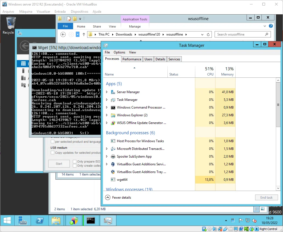Click the WSUS Offline Update Generator icon

pos(113,123)
